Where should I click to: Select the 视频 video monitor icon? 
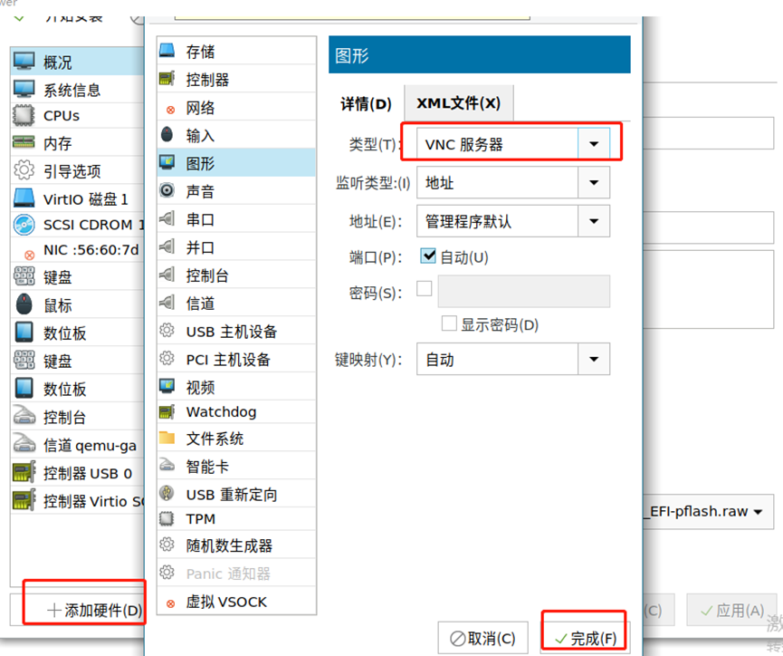tap(167, 387)
